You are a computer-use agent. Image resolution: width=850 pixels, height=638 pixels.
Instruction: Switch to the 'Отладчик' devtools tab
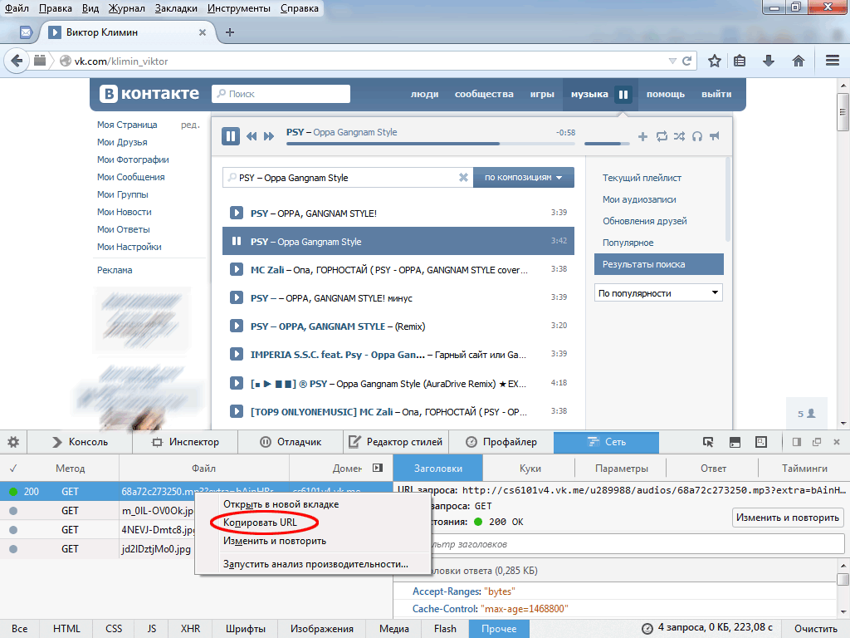(291, 442)
